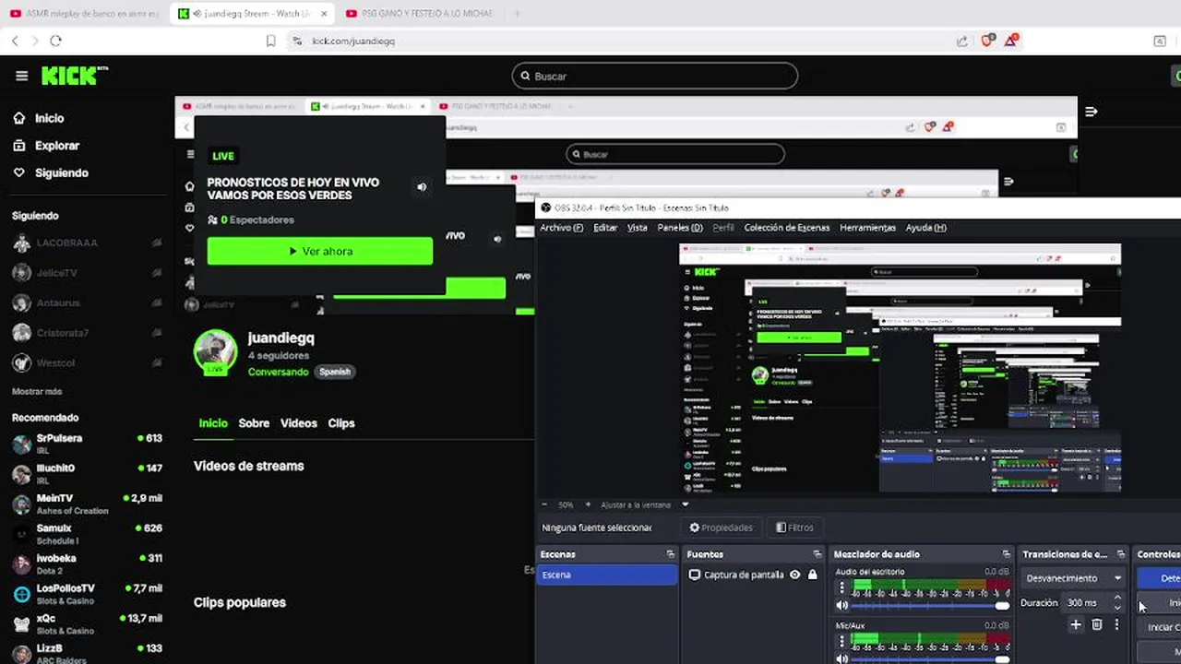Viewport: 1181px width, 664px height.
Task: Open the Ayuda menu in OBS
Action: click(925, 228)
